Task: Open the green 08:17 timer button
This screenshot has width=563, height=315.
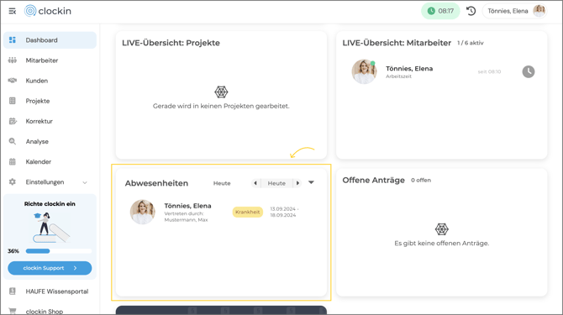Action: tap(440, 11)
